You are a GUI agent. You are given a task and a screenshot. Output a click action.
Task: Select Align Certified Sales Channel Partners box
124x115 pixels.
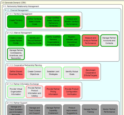point(53,22)
